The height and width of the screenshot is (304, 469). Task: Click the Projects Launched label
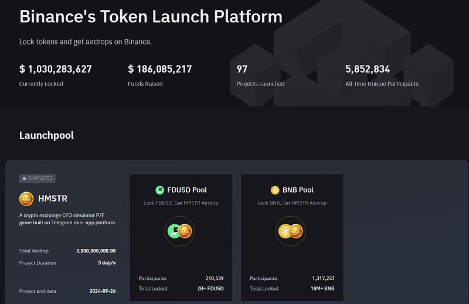(x=260, y=84)
